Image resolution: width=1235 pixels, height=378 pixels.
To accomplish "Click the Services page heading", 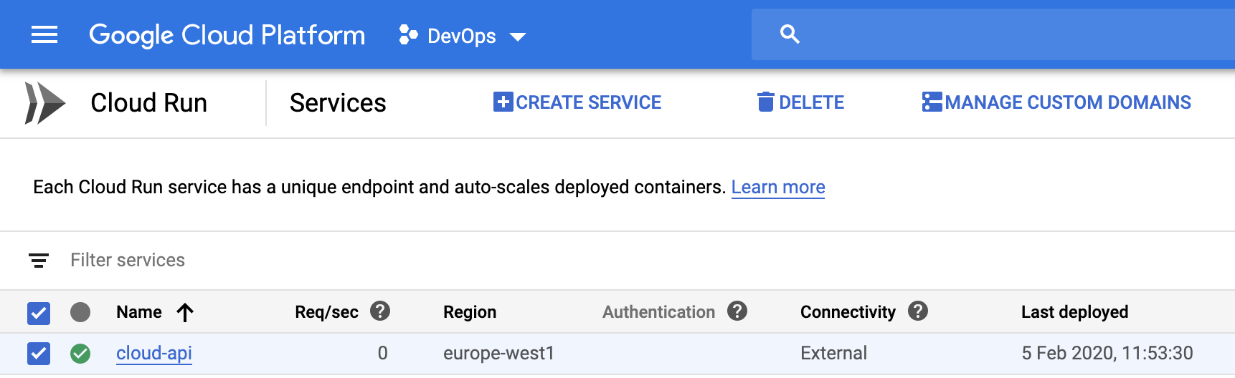I will pos(338,103).
